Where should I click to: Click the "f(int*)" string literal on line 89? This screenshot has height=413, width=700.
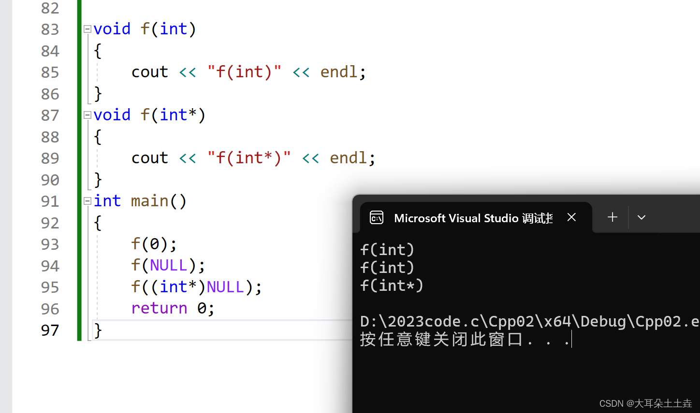249,158
